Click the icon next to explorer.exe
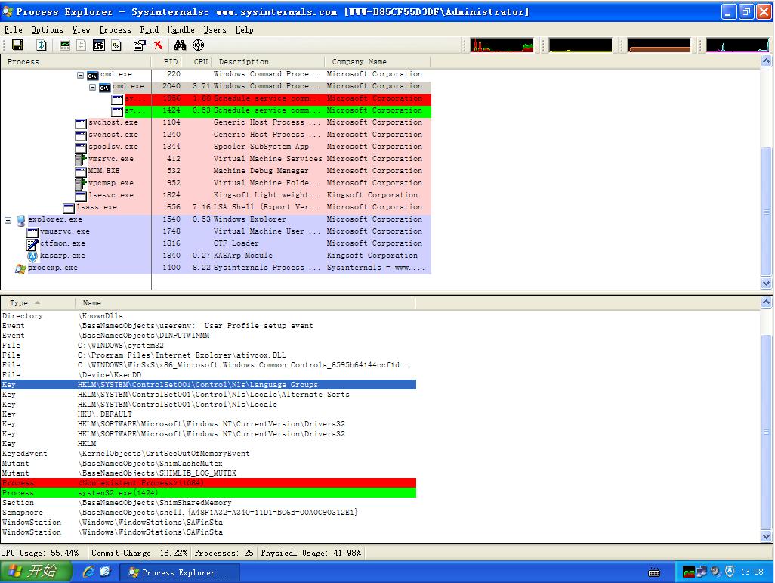 [x=20, y=220]
